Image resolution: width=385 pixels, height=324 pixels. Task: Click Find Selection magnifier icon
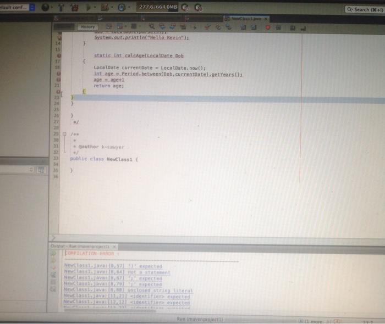pyautogui.click(x=152, y=26)
